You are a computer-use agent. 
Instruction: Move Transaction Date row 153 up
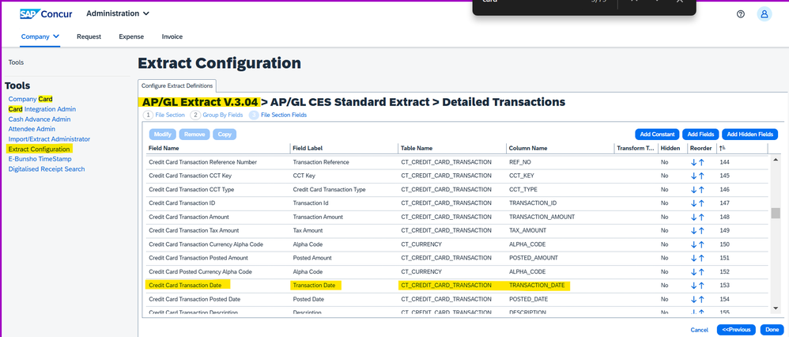point(701,286)
